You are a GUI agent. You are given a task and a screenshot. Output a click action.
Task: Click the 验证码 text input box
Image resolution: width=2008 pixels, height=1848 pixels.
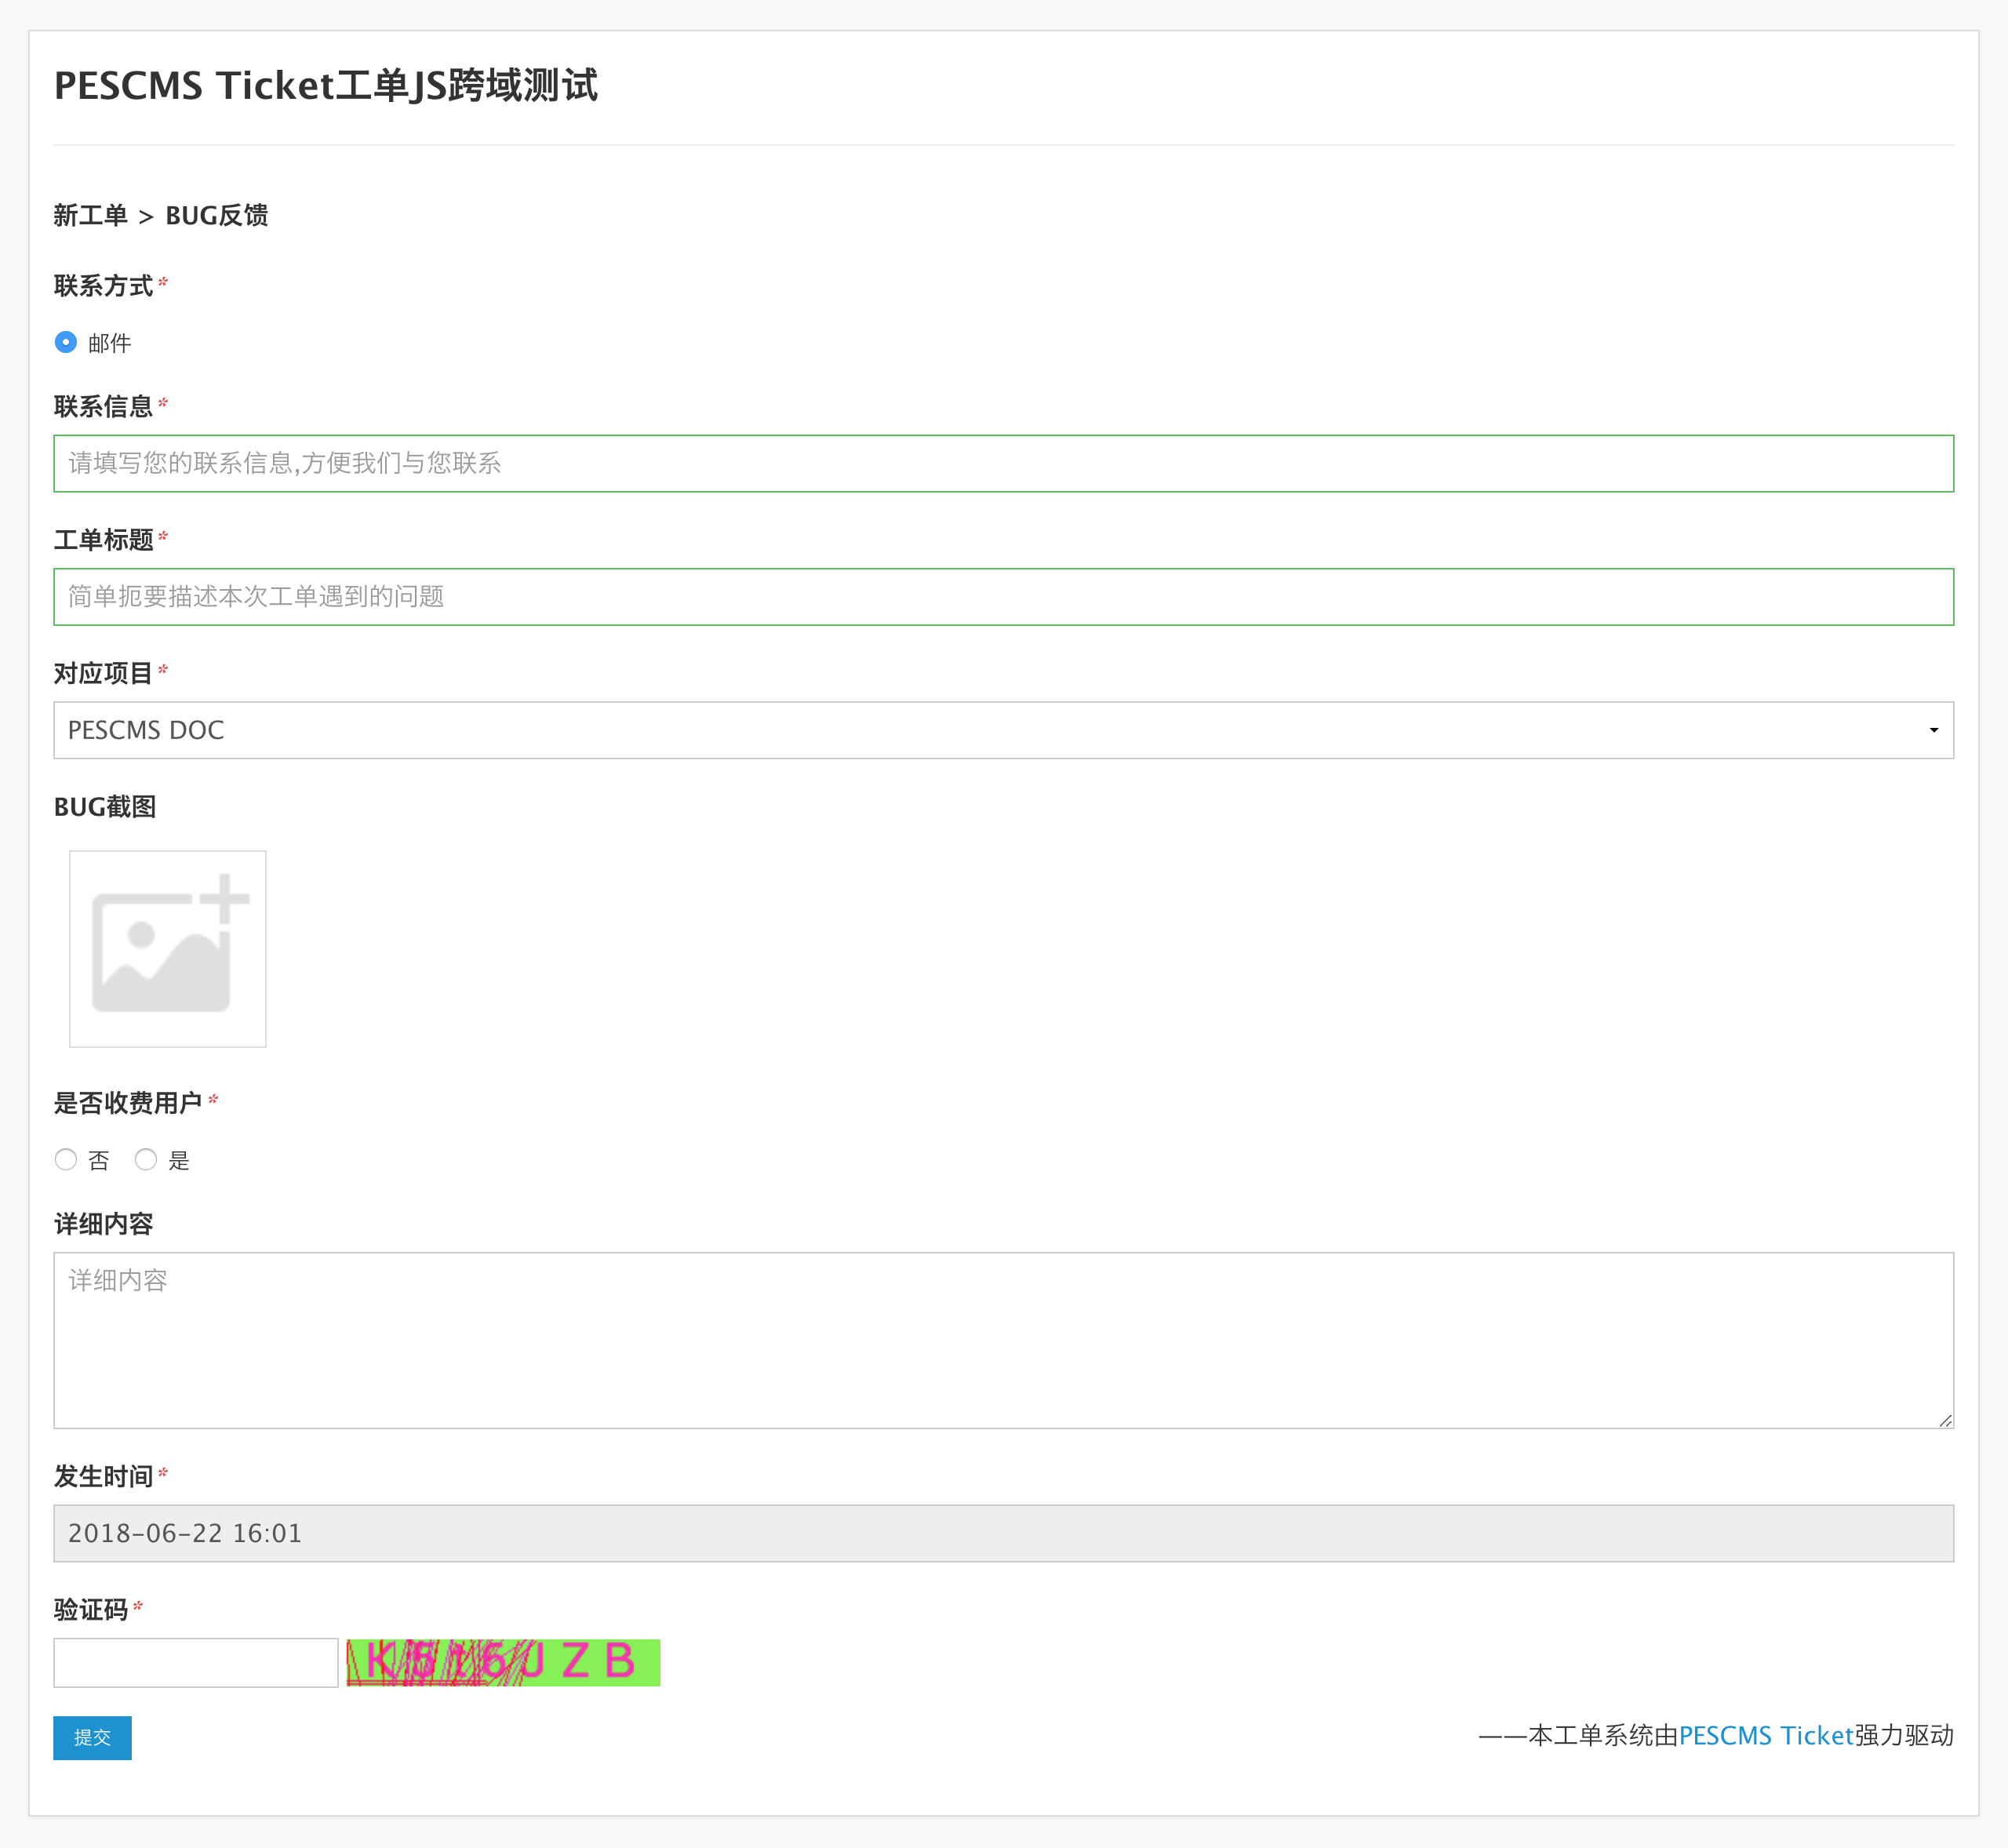point(196,1662)
